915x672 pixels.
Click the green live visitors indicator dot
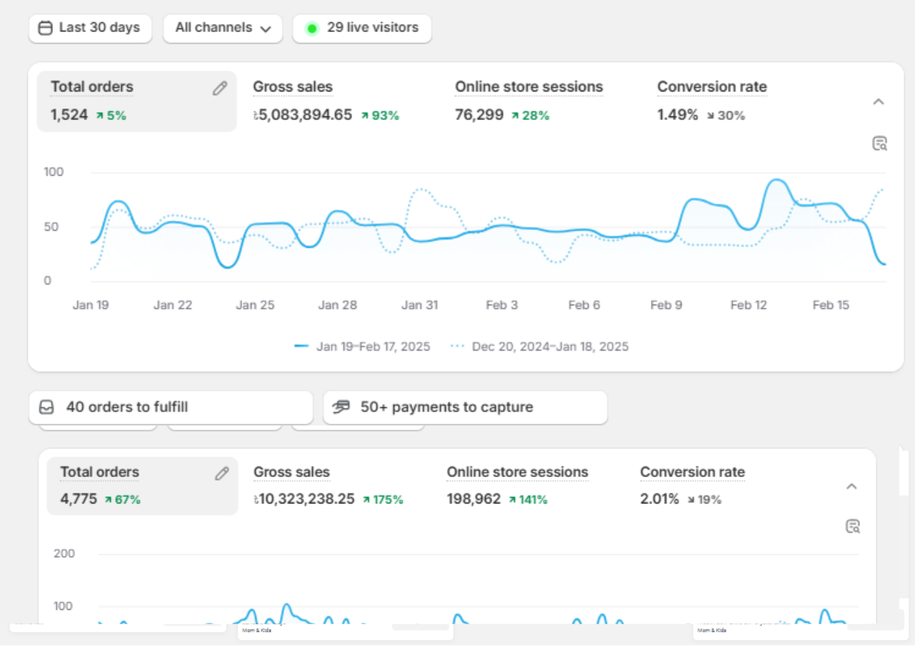coord(311,29)
